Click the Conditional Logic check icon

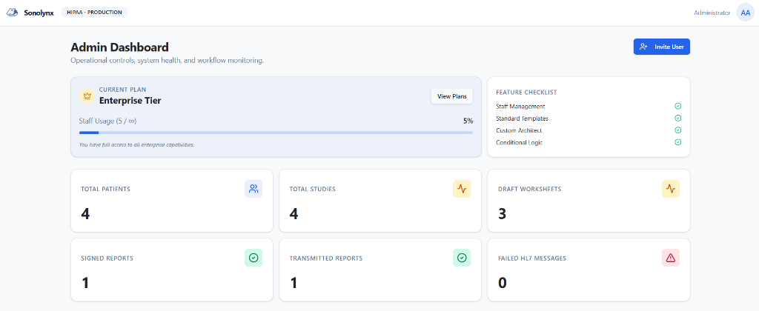[x=677, y=142]
